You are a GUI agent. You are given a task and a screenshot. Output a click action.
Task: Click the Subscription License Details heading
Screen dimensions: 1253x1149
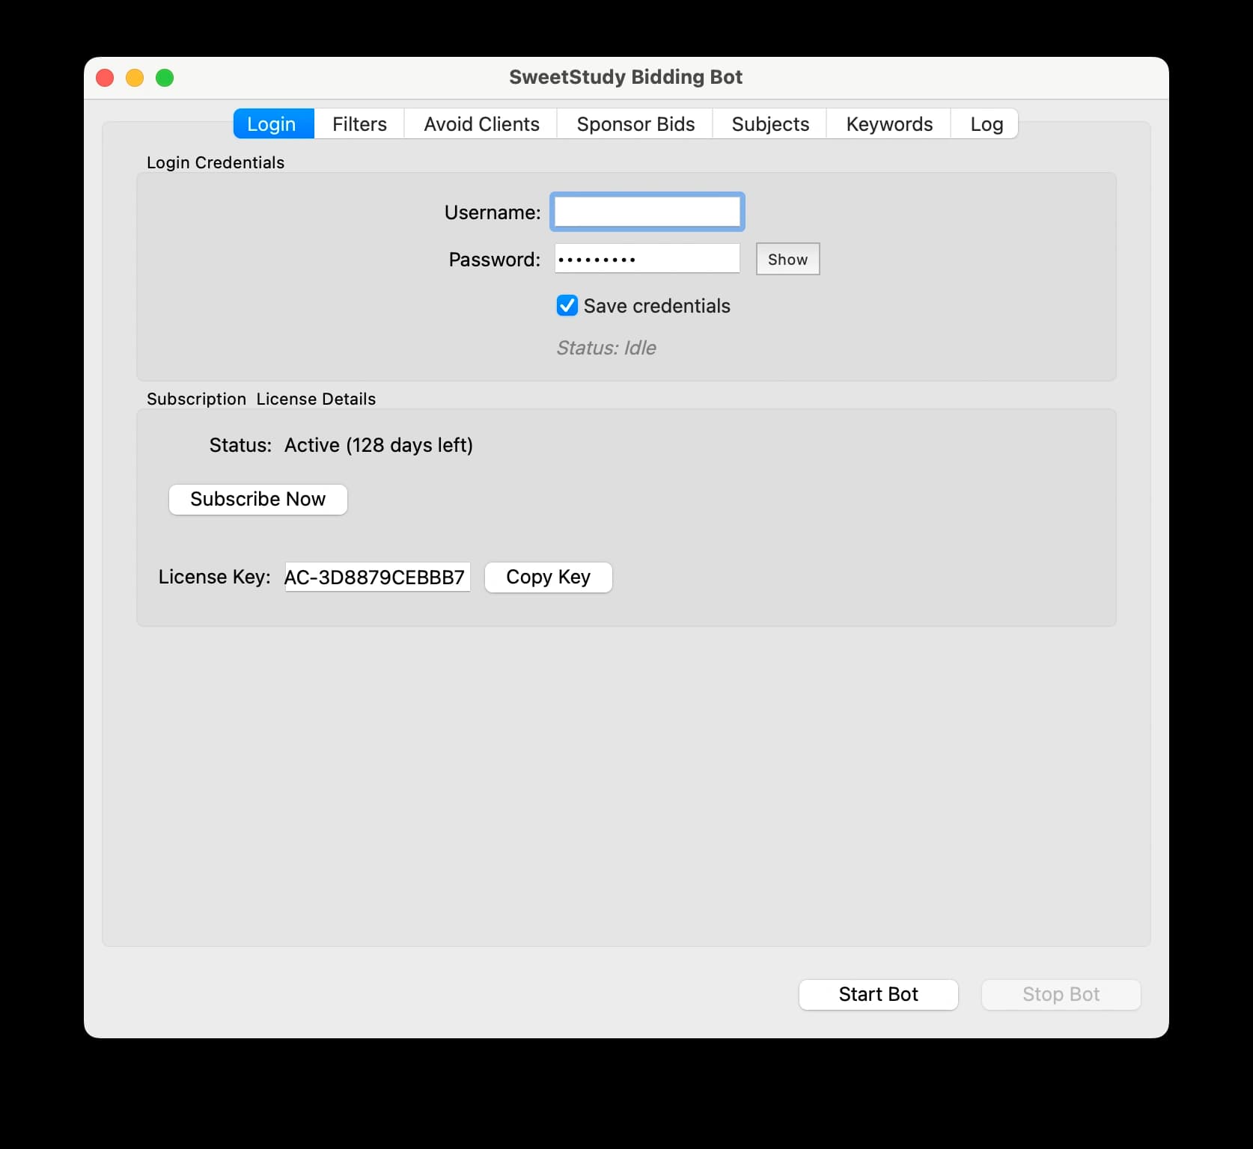pyautogui.click(x=261, y=399)
